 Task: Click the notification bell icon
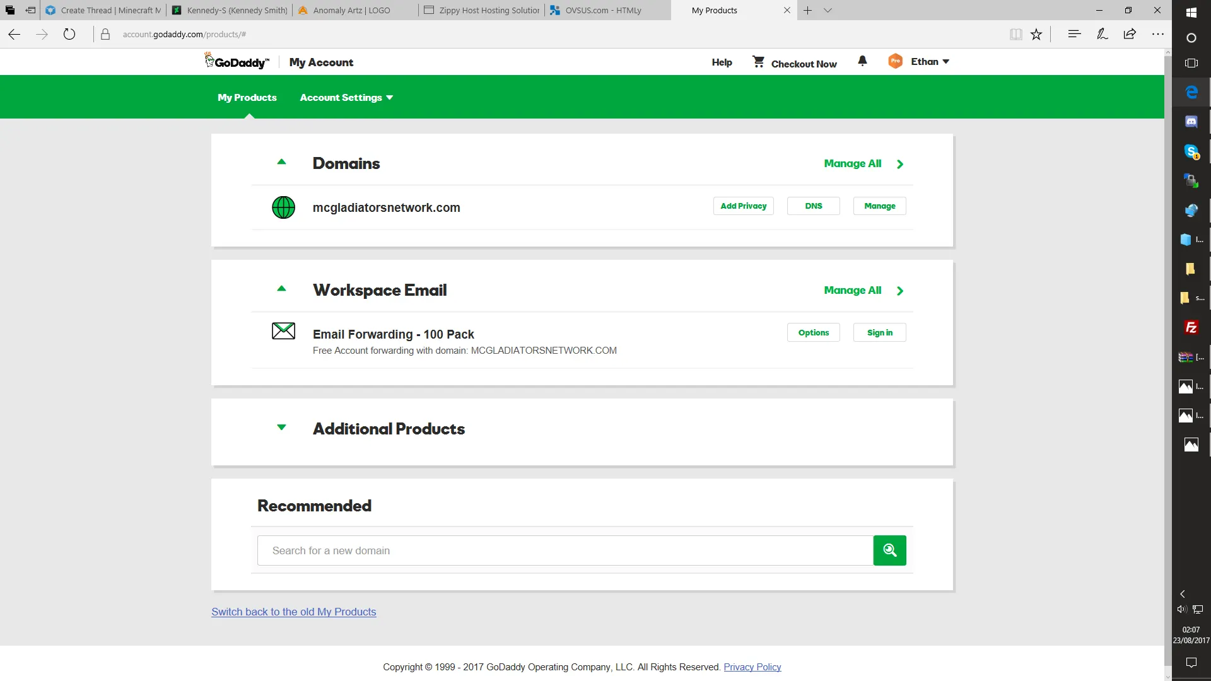[x=862, y=61]
